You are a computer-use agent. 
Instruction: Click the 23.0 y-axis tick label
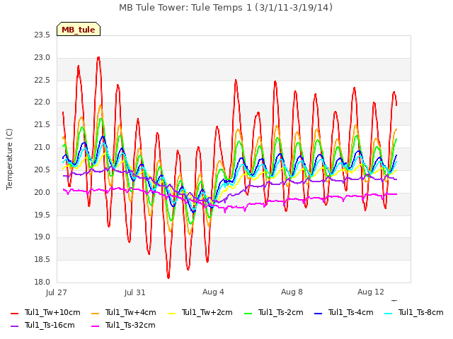pos(42,58)
